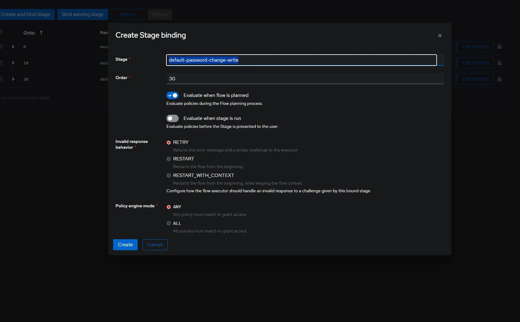Expand the order 20 binding row
Screen dimensions: 520x322
[13, 79]
